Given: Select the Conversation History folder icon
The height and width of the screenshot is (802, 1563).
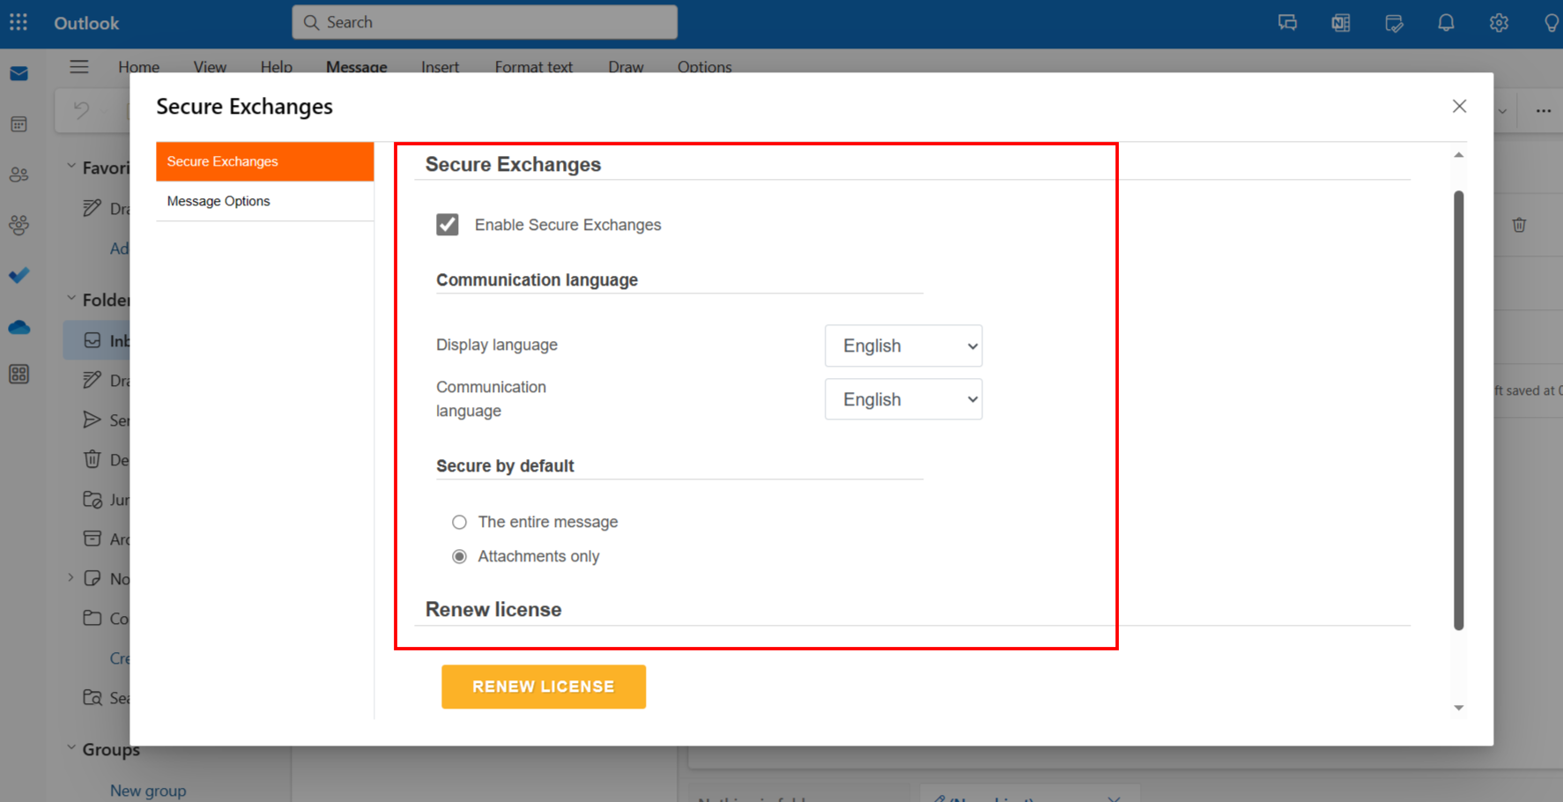Looking at the screenshot, I should [x=93, y=618].
